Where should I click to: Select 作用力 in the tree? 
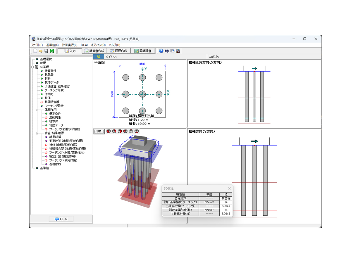[x=49, y=94]
